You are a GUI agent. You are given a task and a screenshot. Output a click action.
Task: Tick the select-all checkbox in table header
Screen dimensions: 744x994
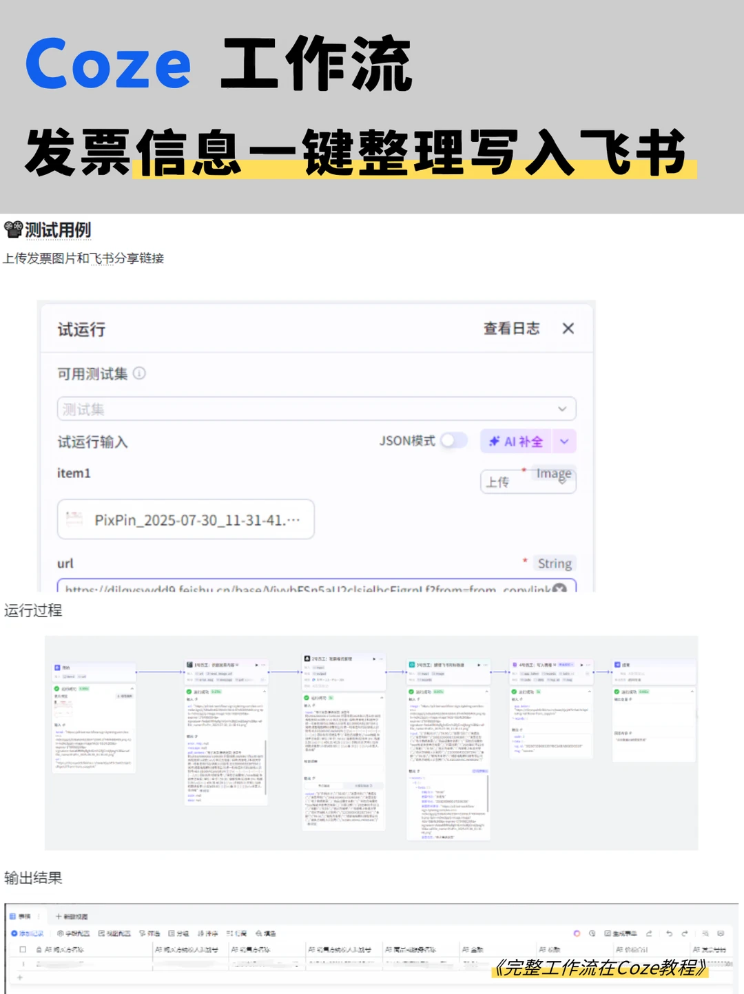click(23, 949)
